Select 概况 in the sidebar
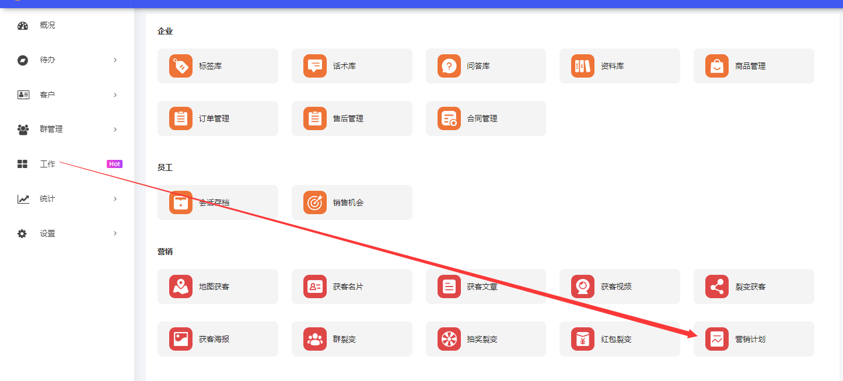Viewport: 843px width, 381px height. (x=47, y=26)
